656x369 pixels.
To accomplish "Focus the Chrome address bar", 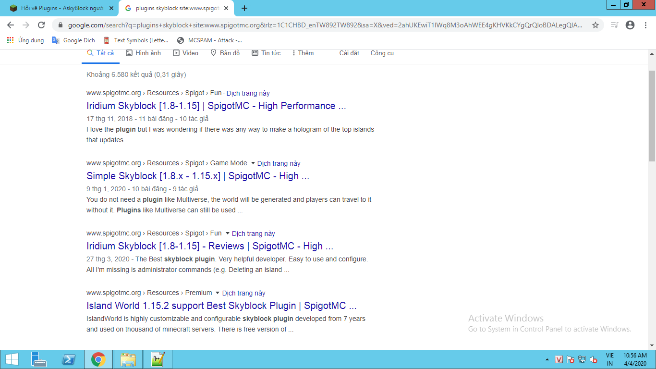I will [x=326, y=25].
